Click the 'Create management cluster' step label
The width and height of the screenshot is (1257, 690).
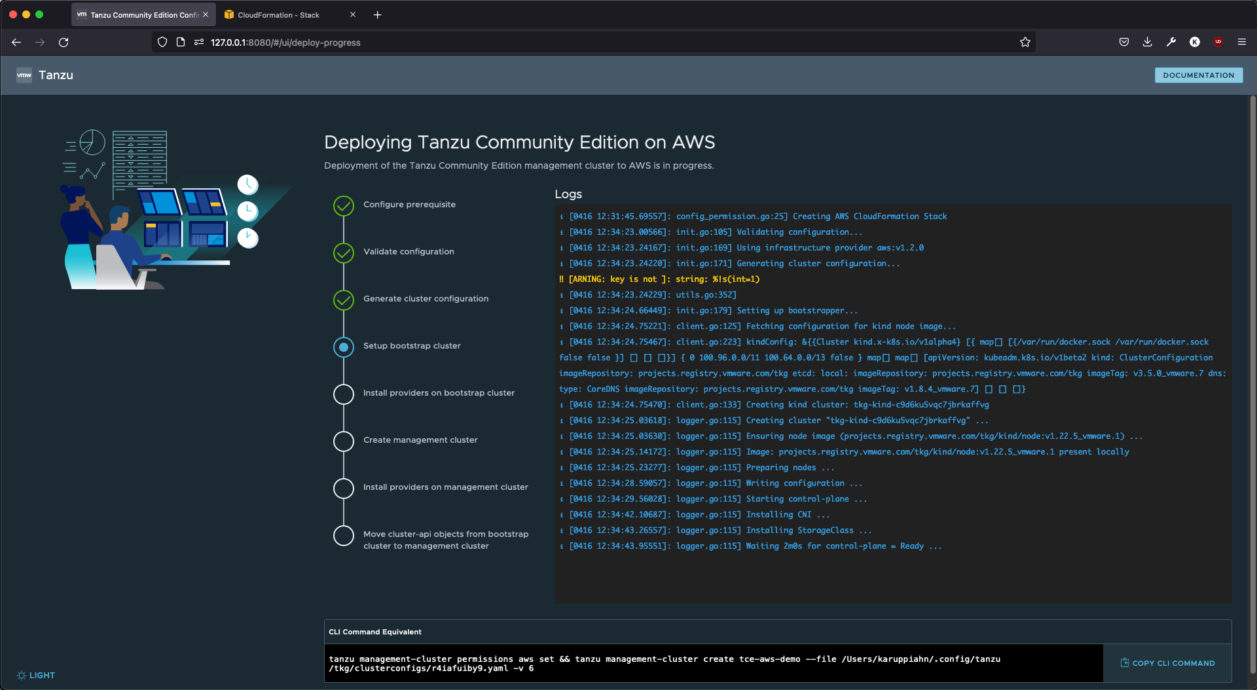420,440
